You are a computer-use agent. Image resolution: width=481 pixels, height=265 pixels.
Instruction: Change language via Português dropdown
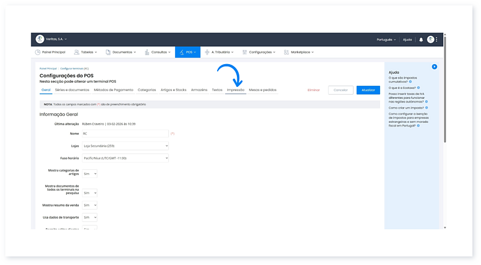click(386, 40)
